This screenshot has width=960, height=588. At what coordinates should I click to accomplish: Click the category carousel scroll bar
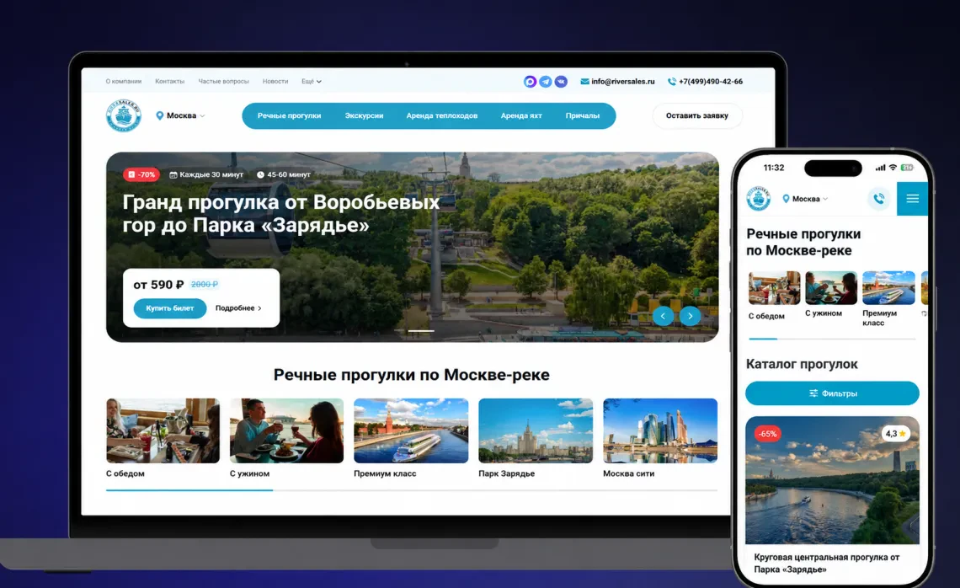(x=412, y=490)
